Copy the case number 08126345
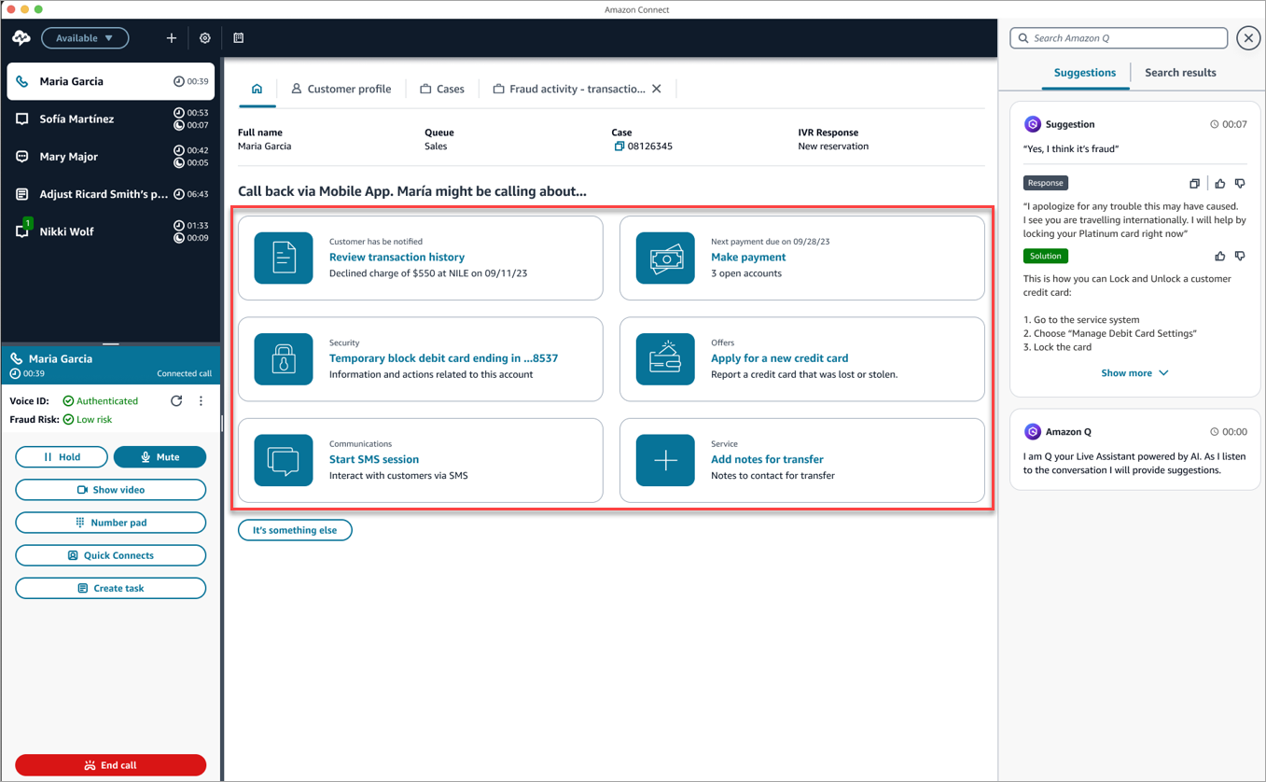 [619, 147]
